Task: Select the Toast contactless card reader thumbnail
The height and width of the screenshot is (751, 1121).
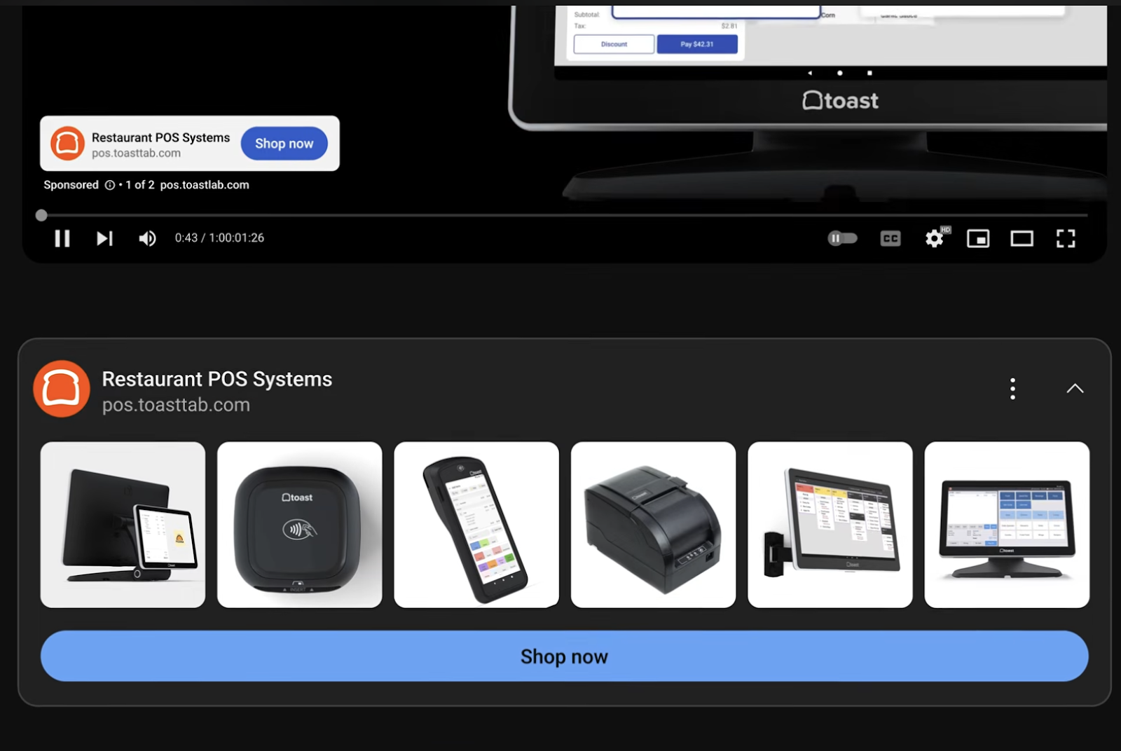Action: [x=300, y=525]
